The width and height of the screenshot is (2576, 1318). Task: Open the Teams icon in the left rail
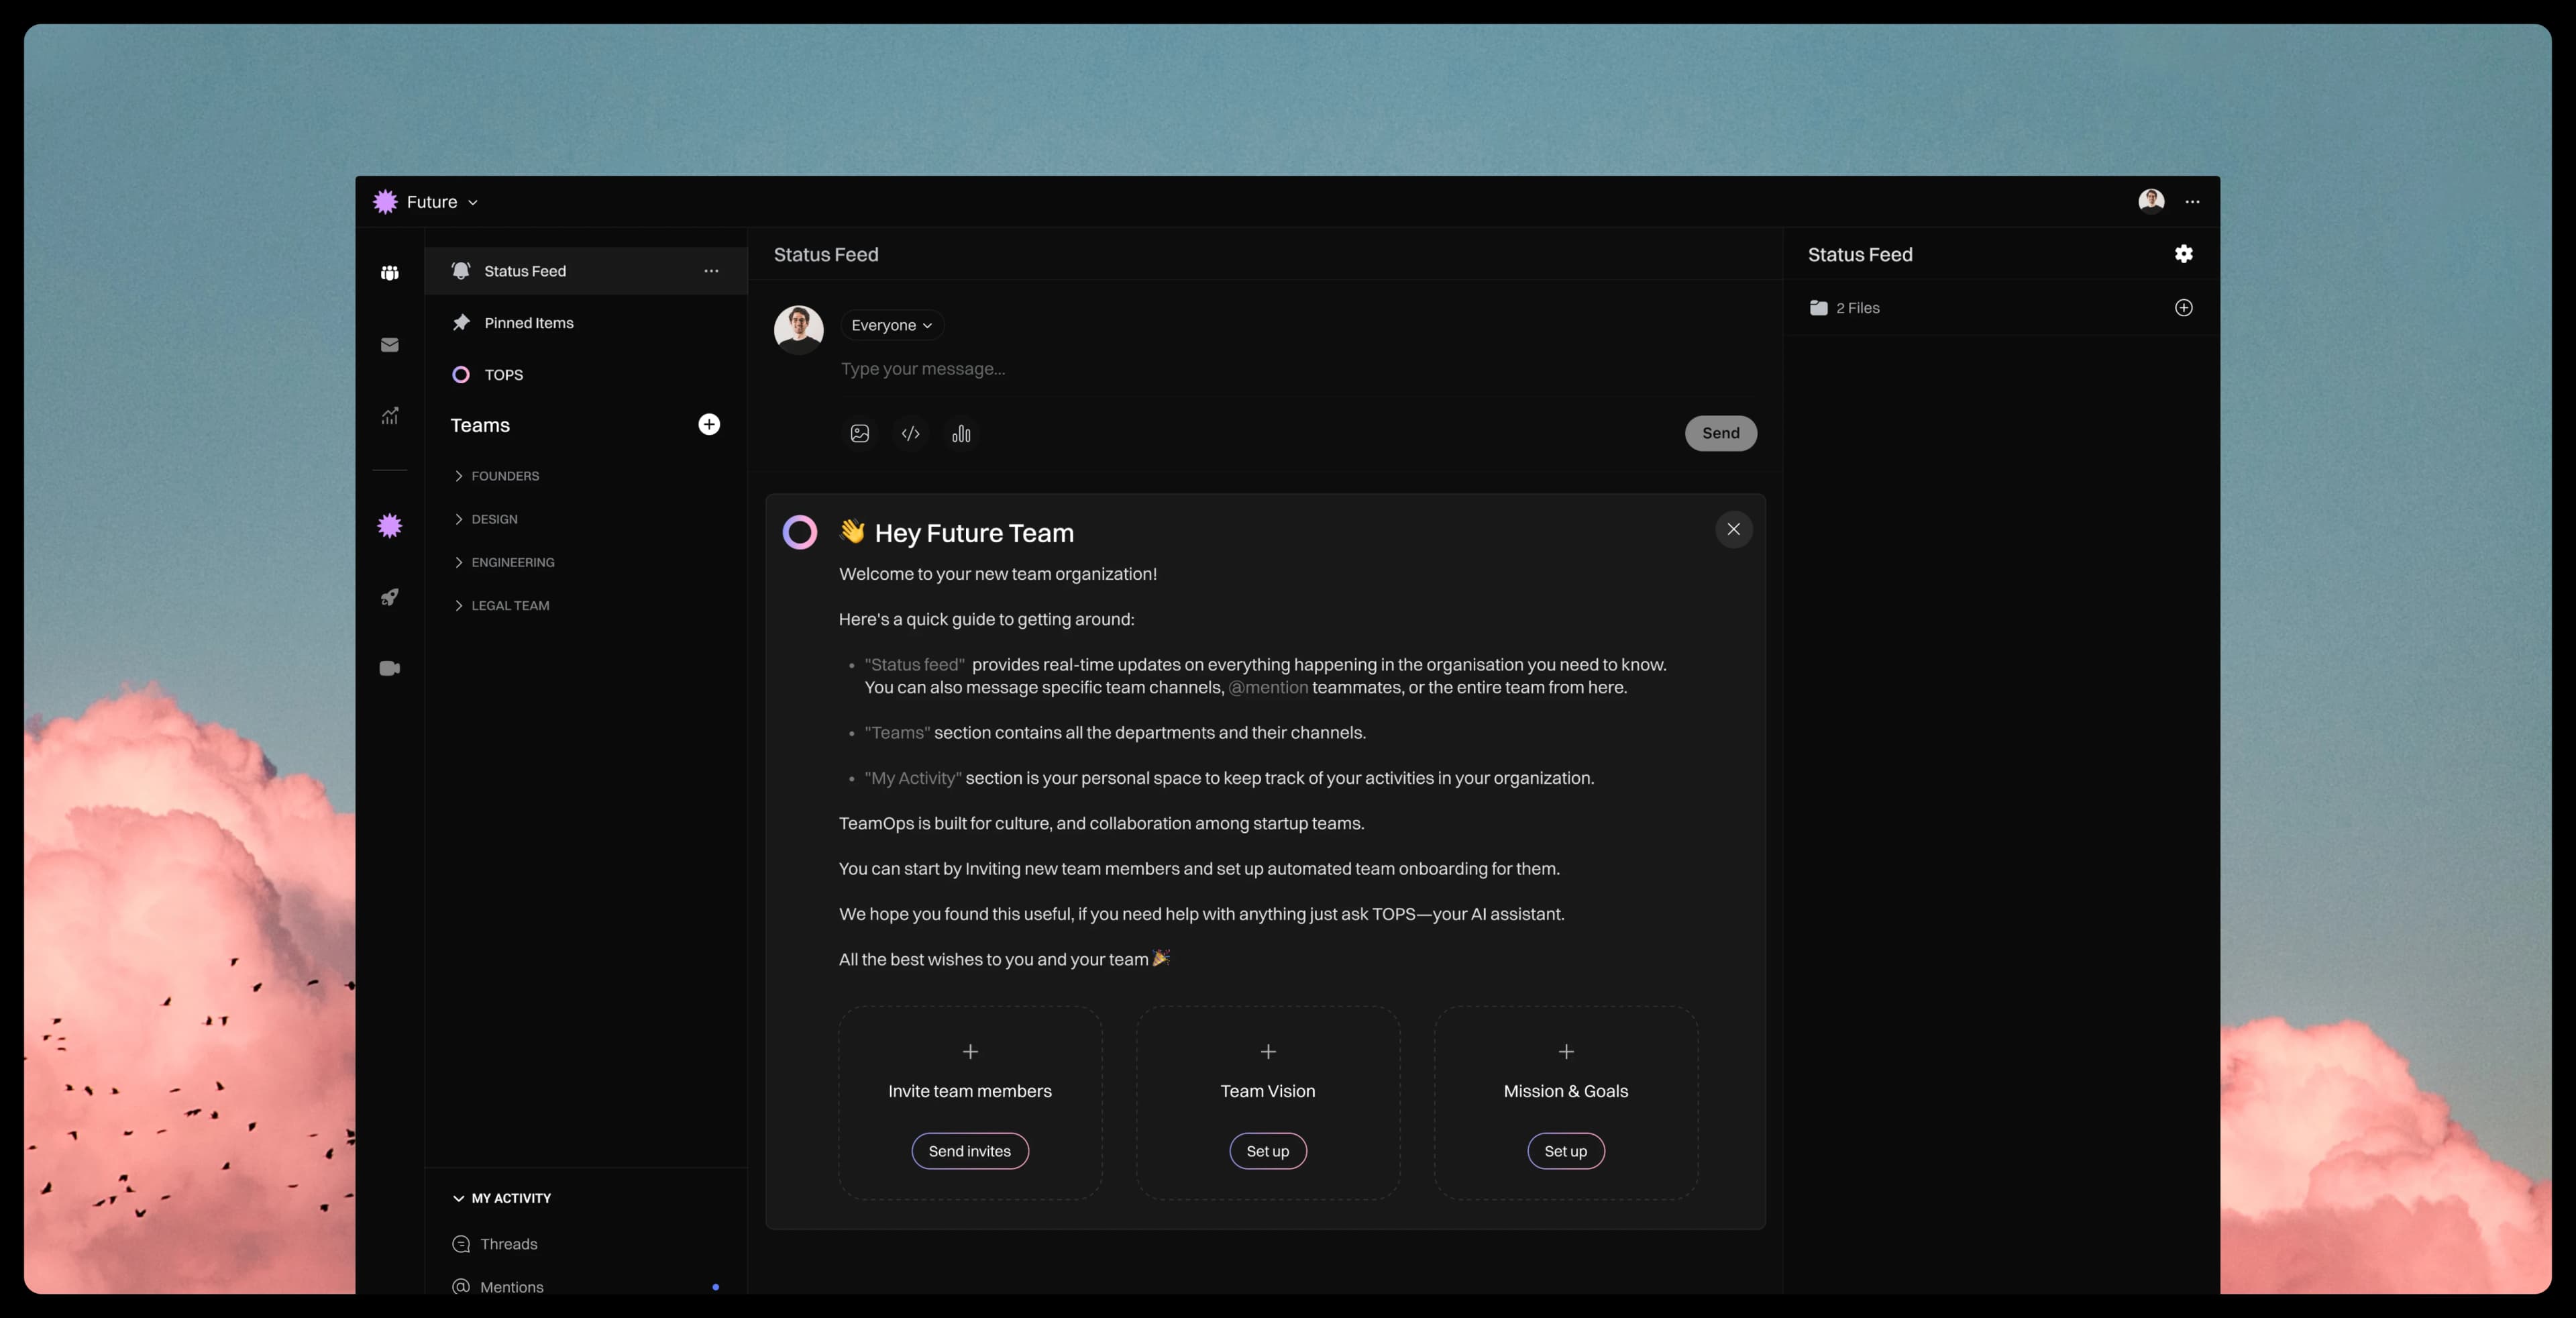[390, 272]
